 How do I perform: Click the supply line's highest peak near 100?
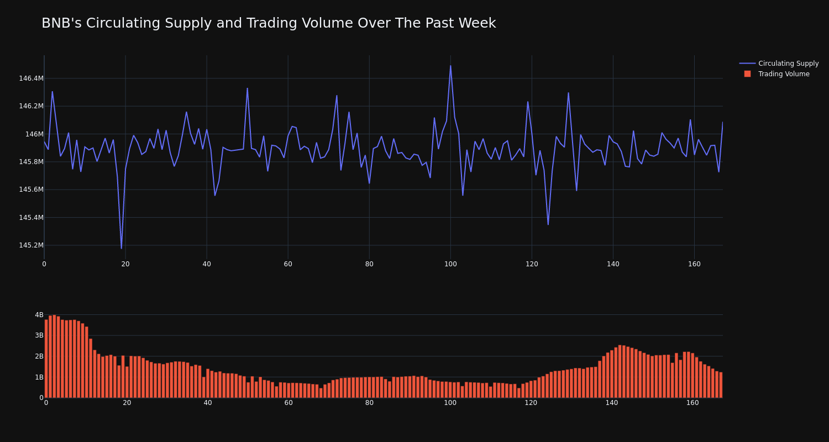(x=450, y=66)
